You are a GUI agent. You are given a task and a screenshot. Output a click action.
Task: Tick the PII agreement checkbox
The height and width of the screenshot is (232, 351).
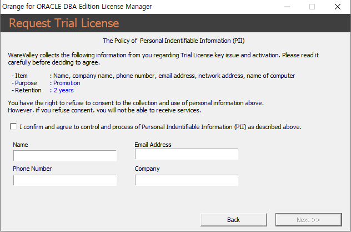pyautogui.click(x=13, y=127)
